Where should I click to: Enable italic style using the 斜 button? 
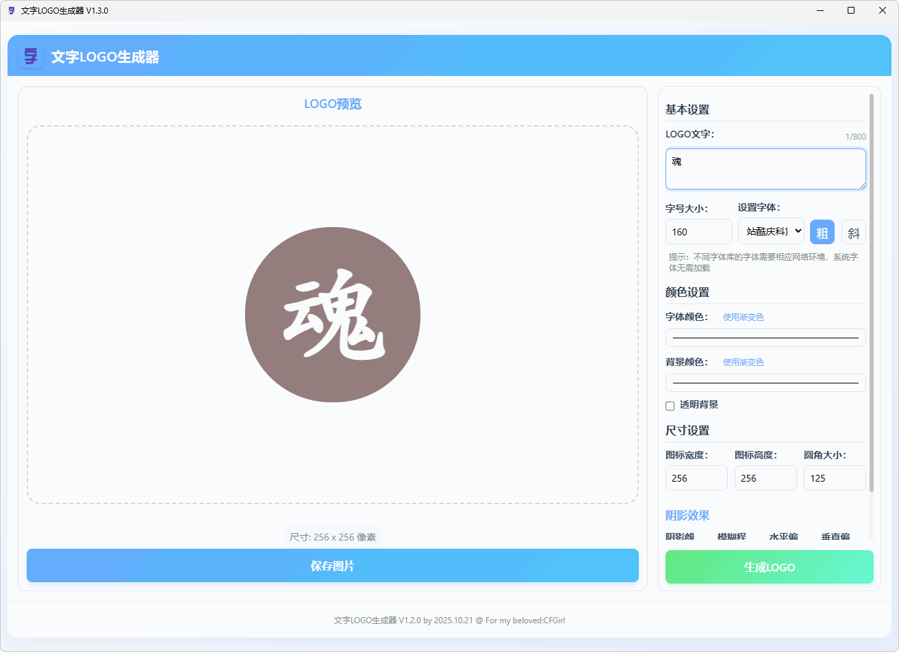pos(854,232)
